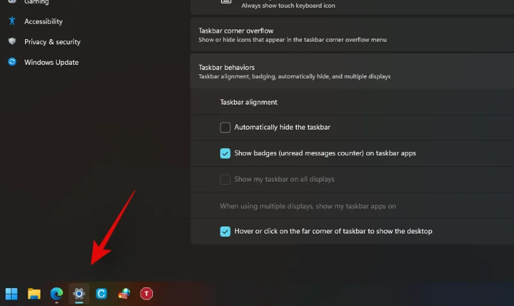The image size is (514, 306).
Task: Toggle Show my taskbar on all displays
Action: point(226,180)
